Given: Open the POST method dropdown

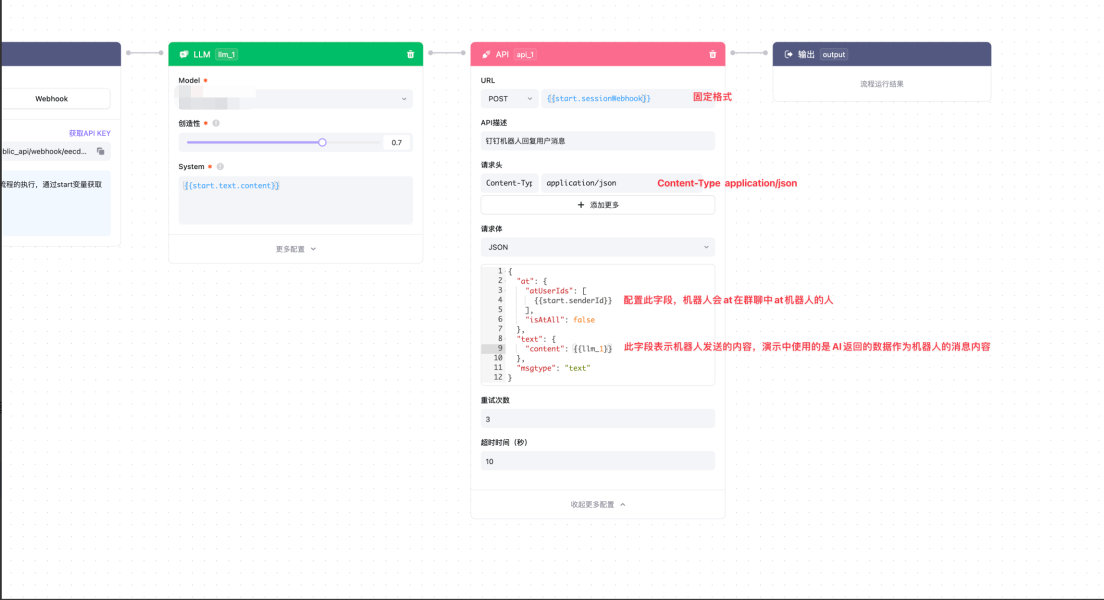Looking at the screenshot, I should (x=509, y=98).
